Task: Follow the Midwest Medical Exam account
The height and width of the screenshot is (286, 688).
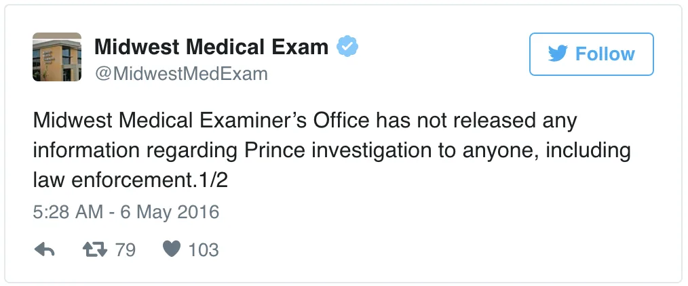Action: click(592, 54)
